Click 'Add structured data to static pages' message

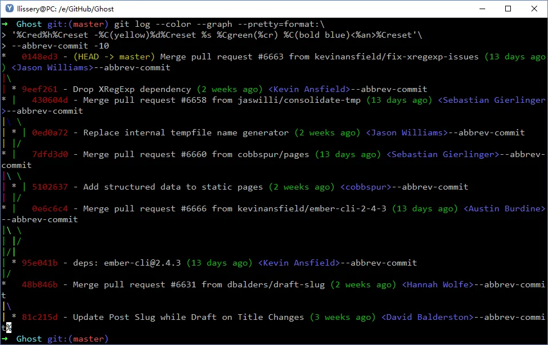[173, 187]
